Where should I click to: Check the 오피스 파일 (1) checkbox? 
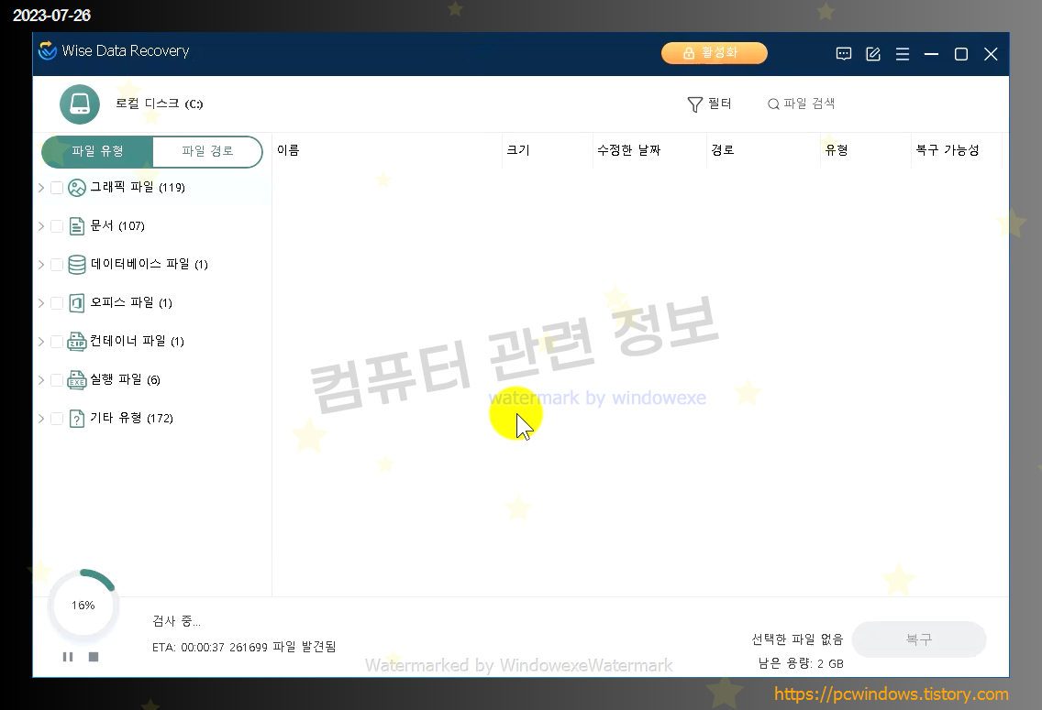point(57,303)
